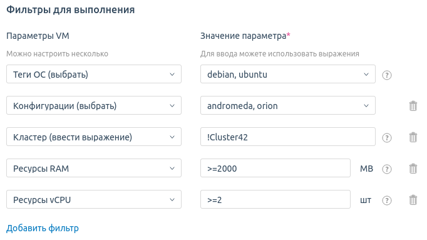Click into the >=2000 RAM field
This screenshot has height=240, width=427.
pyautogui.click(x=275, y=168)
